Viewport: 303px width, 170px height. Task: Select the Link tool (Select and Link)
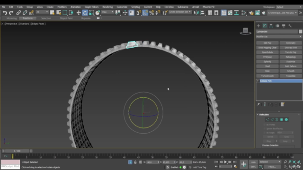(18, 13)
